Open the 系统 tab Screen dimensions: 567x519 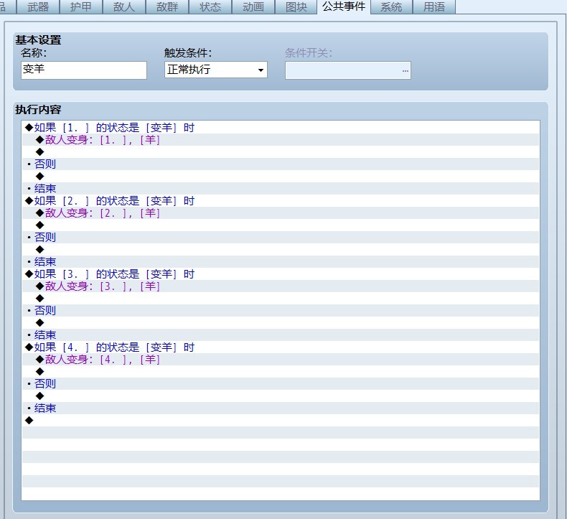[391, 7]
